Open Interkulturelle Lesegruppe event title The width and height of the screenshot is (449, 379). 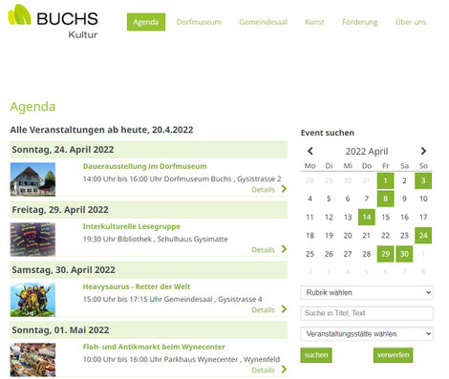click(132, 226)
